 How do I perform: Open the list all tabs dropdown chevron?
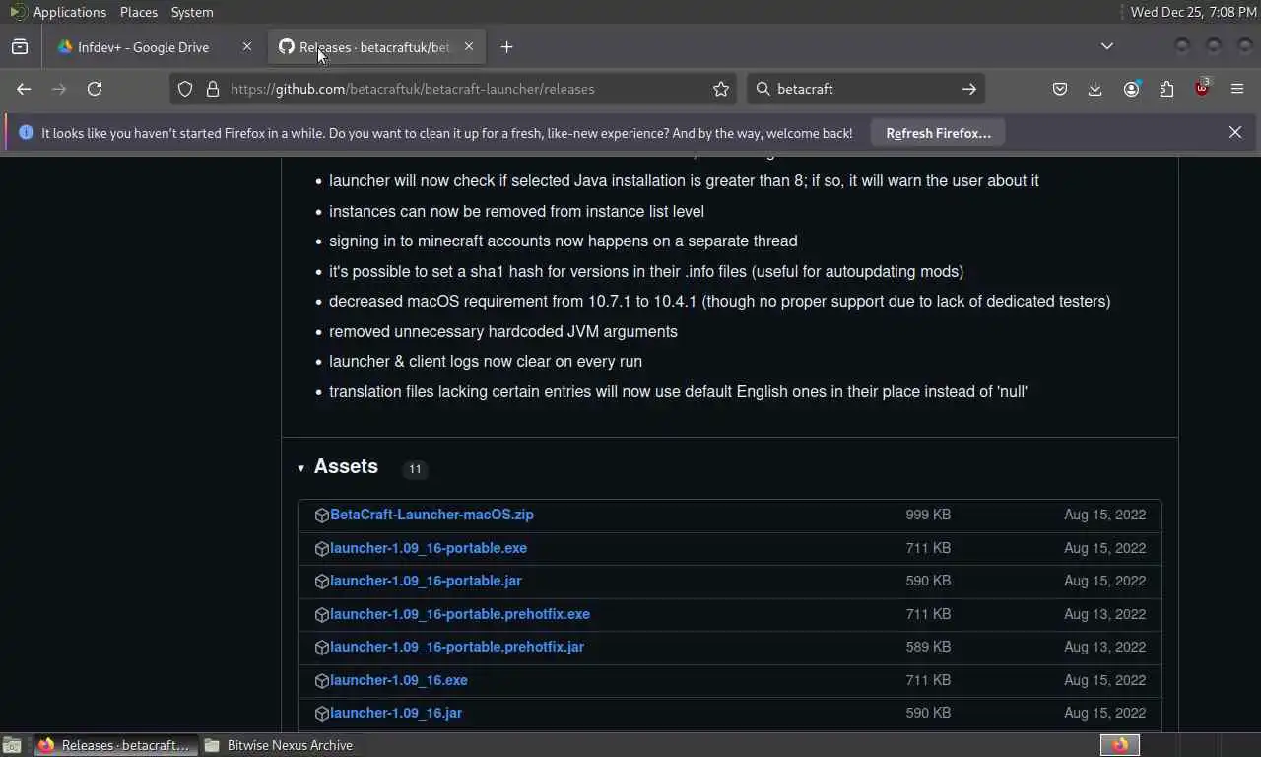click(1107, 46)
